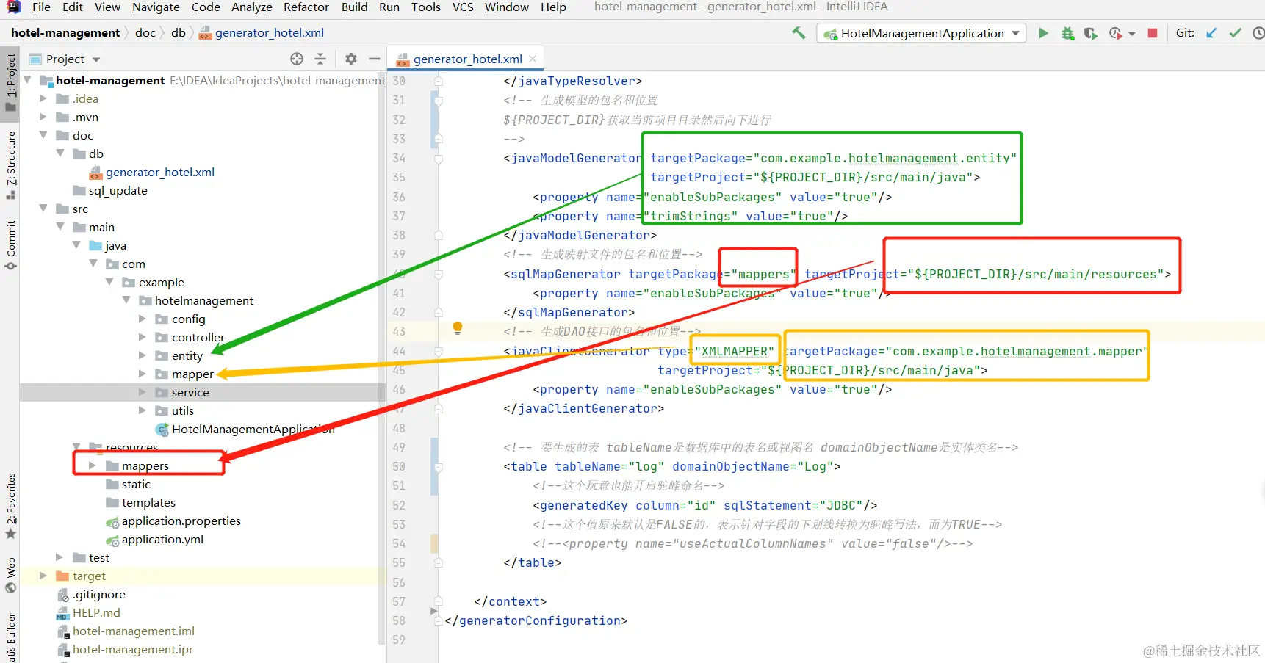This screenshot has height=663, width=1265.
Task: Open the 1: Project tool window tab
Action: tap(10, 82)
